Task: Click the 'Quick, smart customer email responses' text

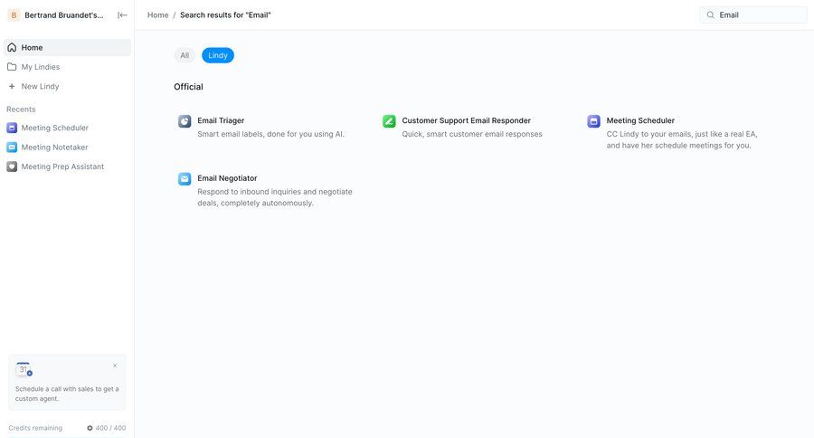Action: pos(472,134)
